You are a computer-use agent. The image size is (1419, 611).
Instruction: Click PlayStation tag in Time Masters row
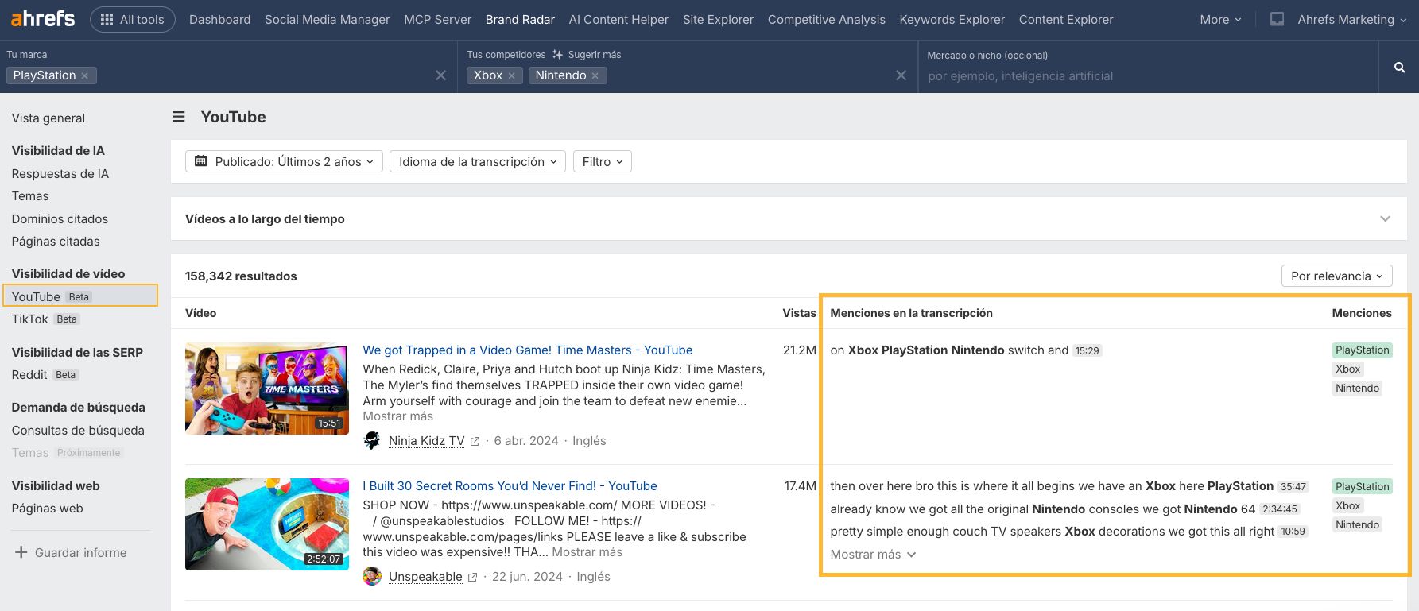click(x=1362, y=350)
